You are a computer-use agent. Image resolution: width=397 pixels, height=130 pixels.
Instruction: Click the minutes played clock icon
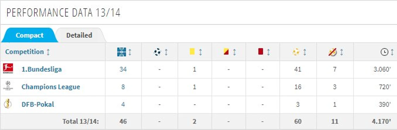[384, 52]
